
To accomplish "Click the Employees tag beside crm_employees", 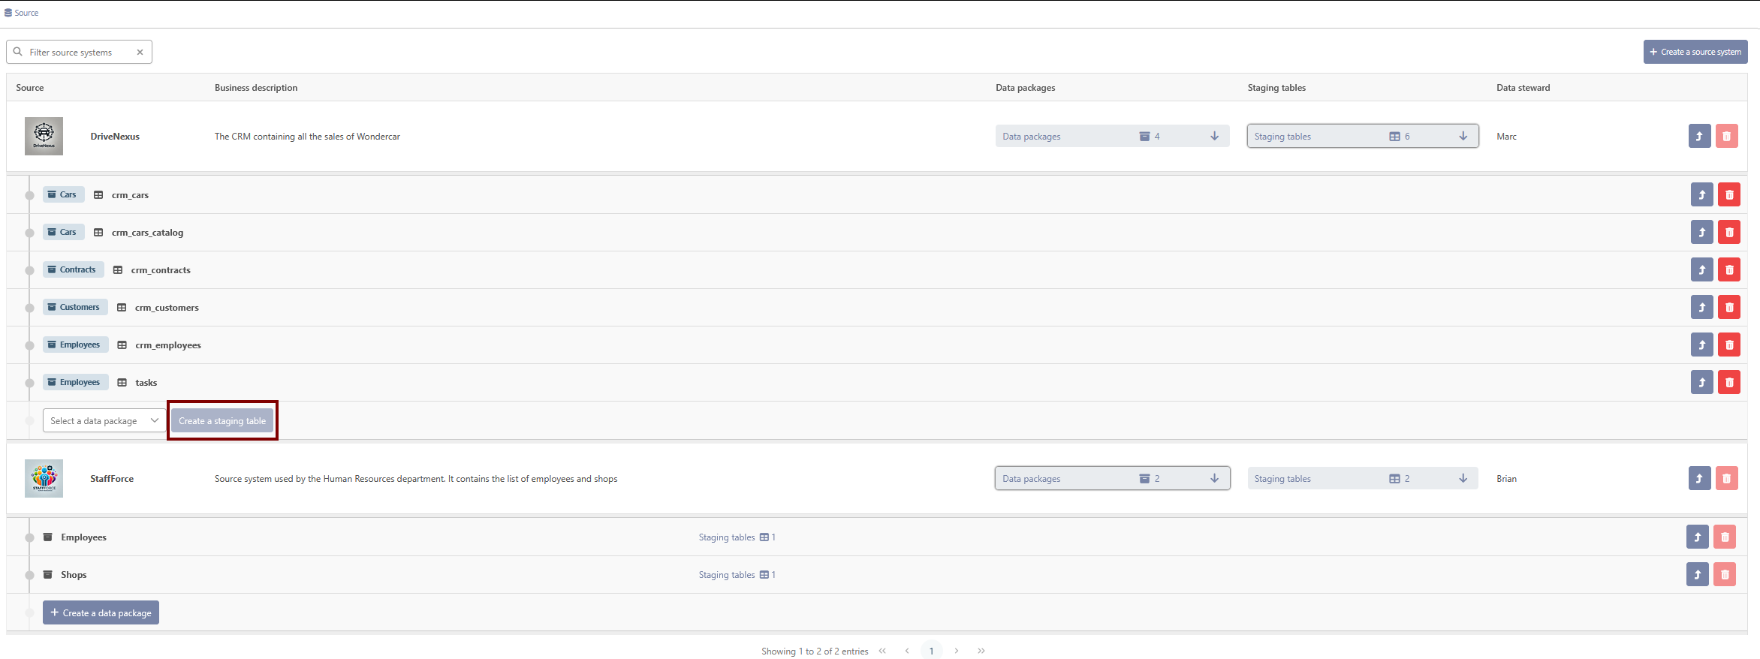I will [x=75, y=345].
